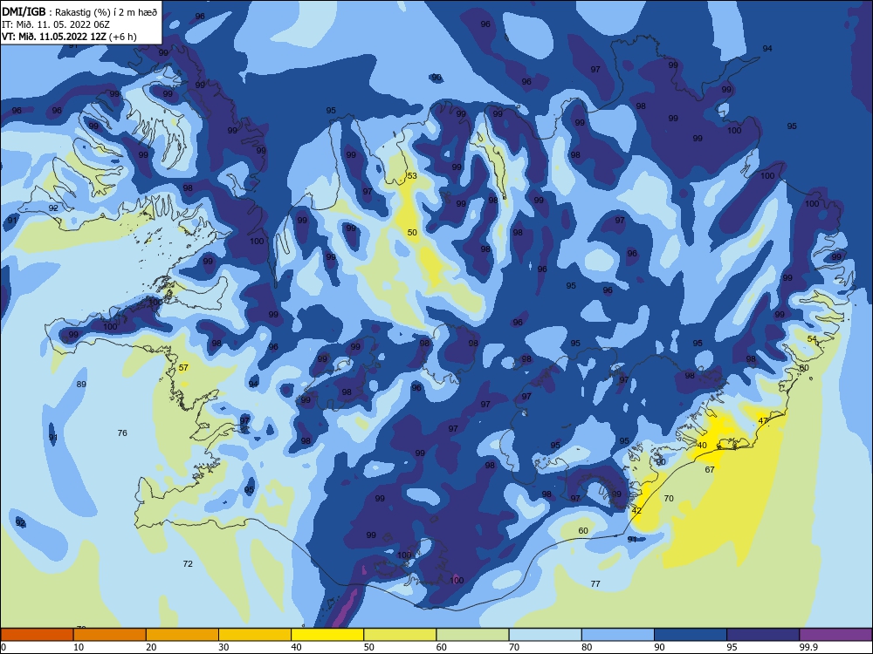Viewport: 873px width, 654px height.
Task: Pick the light green 60–70 legend swatch
Action: [x=472, y=635]
